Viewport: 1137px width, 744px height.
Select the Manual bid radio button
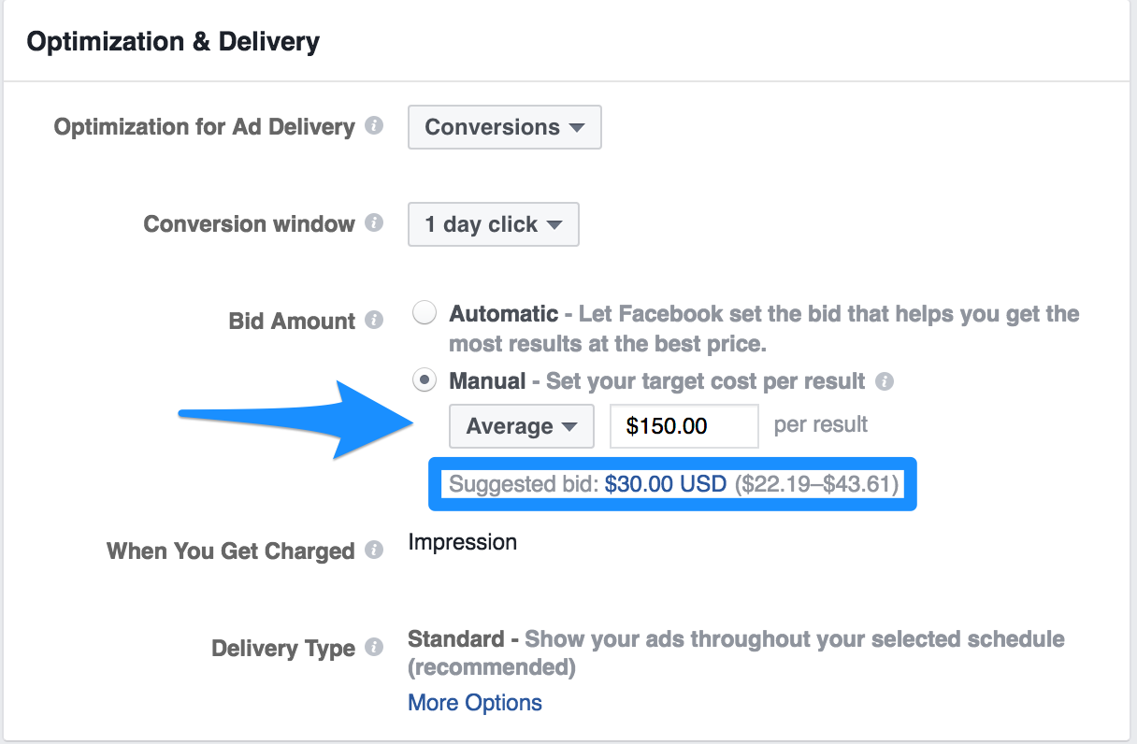[425, 380]
